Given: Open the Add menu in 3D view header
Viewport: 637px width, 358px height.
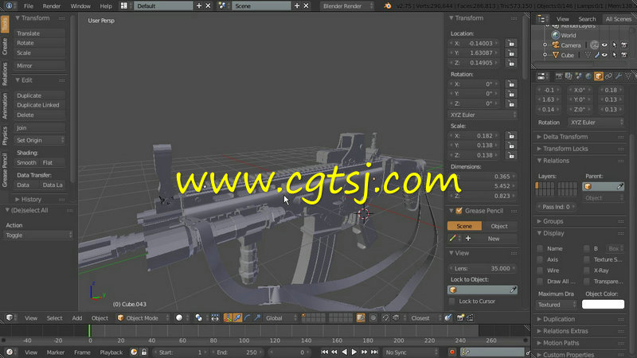Looking at the screenshot, I should tap(77, 317).
